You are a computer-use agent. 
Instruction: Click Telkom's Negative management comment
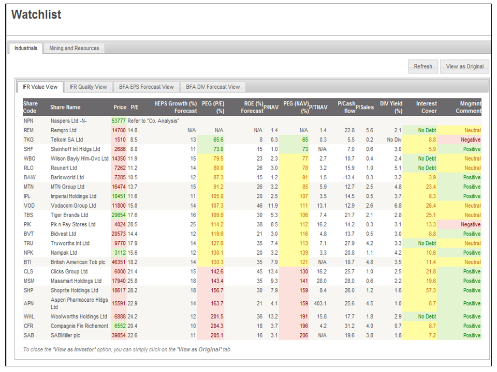[x=471, y=140]
